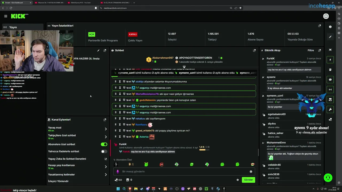Viewport: 342px width, 192px height.
Task: Pop out the Etkinlik Akışı panel
Action: click(319, 50)
